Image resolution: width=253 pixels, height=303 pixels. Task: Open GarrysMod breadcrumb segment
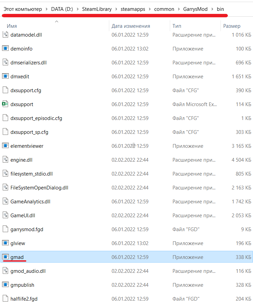click(195, 9)
